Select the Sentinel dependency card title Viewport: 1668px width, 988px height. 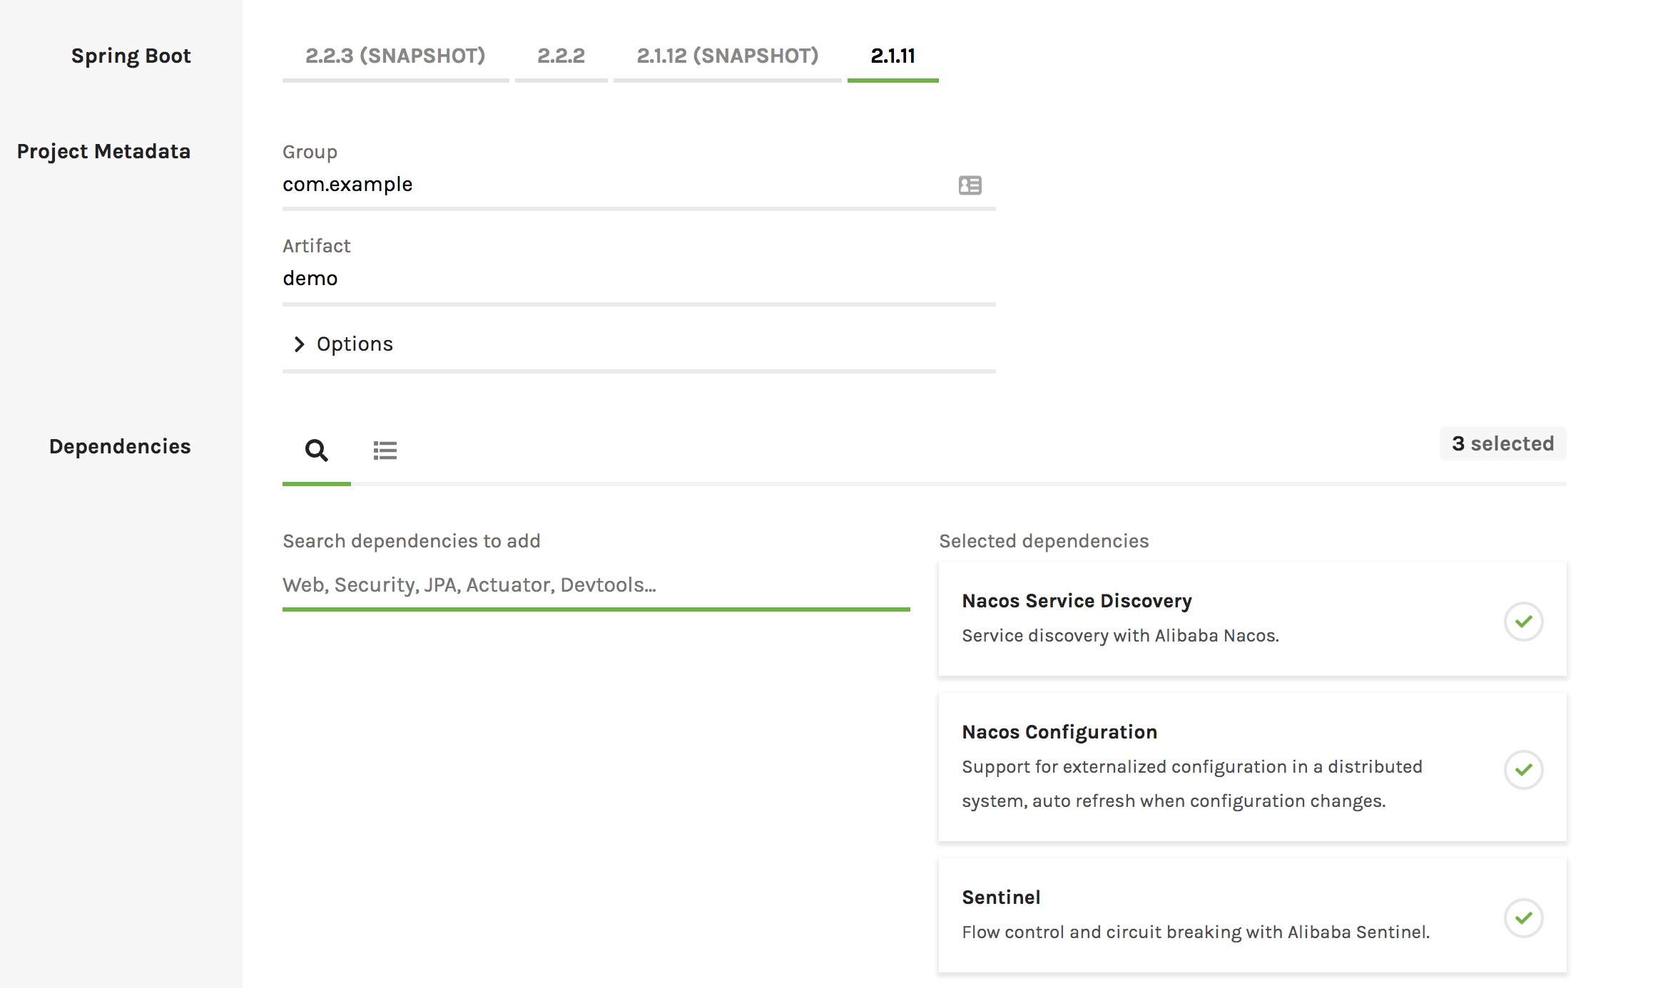[x=1001, y=897]
